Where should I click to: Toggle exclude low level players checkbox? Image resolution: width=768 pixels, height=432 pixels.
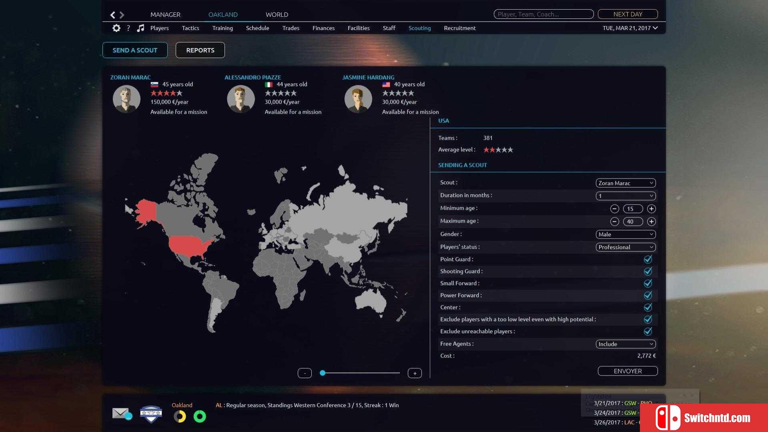pyautogui.click(x=648, y=319)
